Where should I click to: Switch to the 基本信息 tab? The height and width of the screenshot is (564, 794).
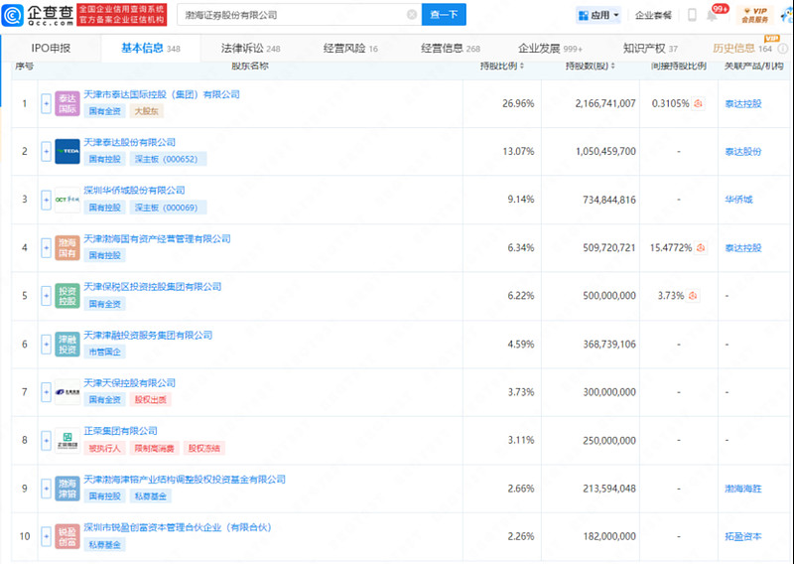point(151,48)
